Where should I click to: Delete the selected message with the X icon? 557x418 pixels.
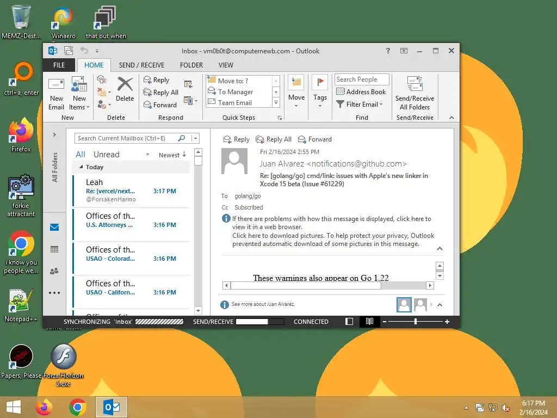(125, 89)
